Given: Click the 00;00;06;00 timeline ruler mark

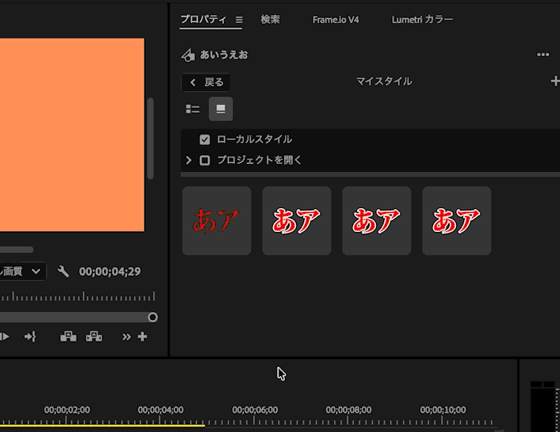Looking at the screenshot, I should 254,410.
